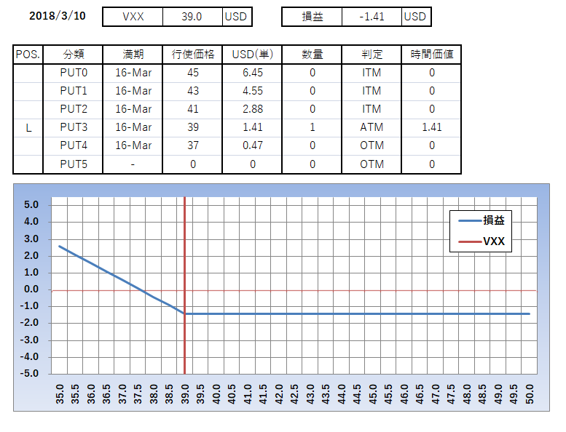Click the 4.55 premium cell
566x432 pixels.
[252, 91]
